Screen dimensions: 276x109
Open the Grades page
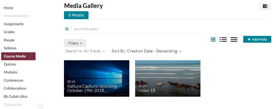9,32
